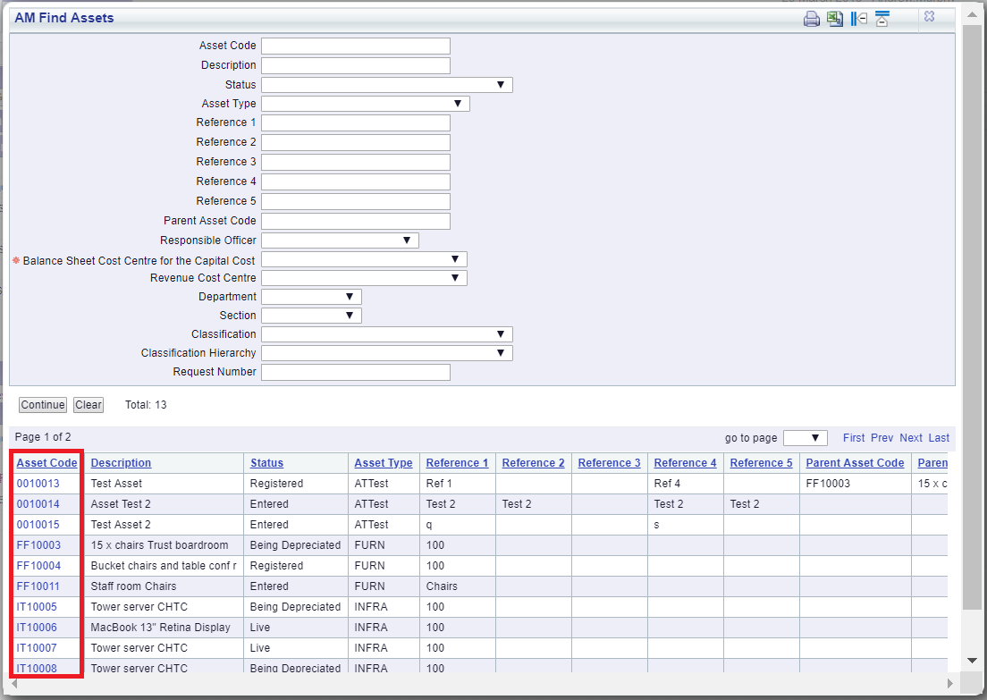Sort by Reference 3 column header
Screen dimensions: 987x700
point(610,463)
